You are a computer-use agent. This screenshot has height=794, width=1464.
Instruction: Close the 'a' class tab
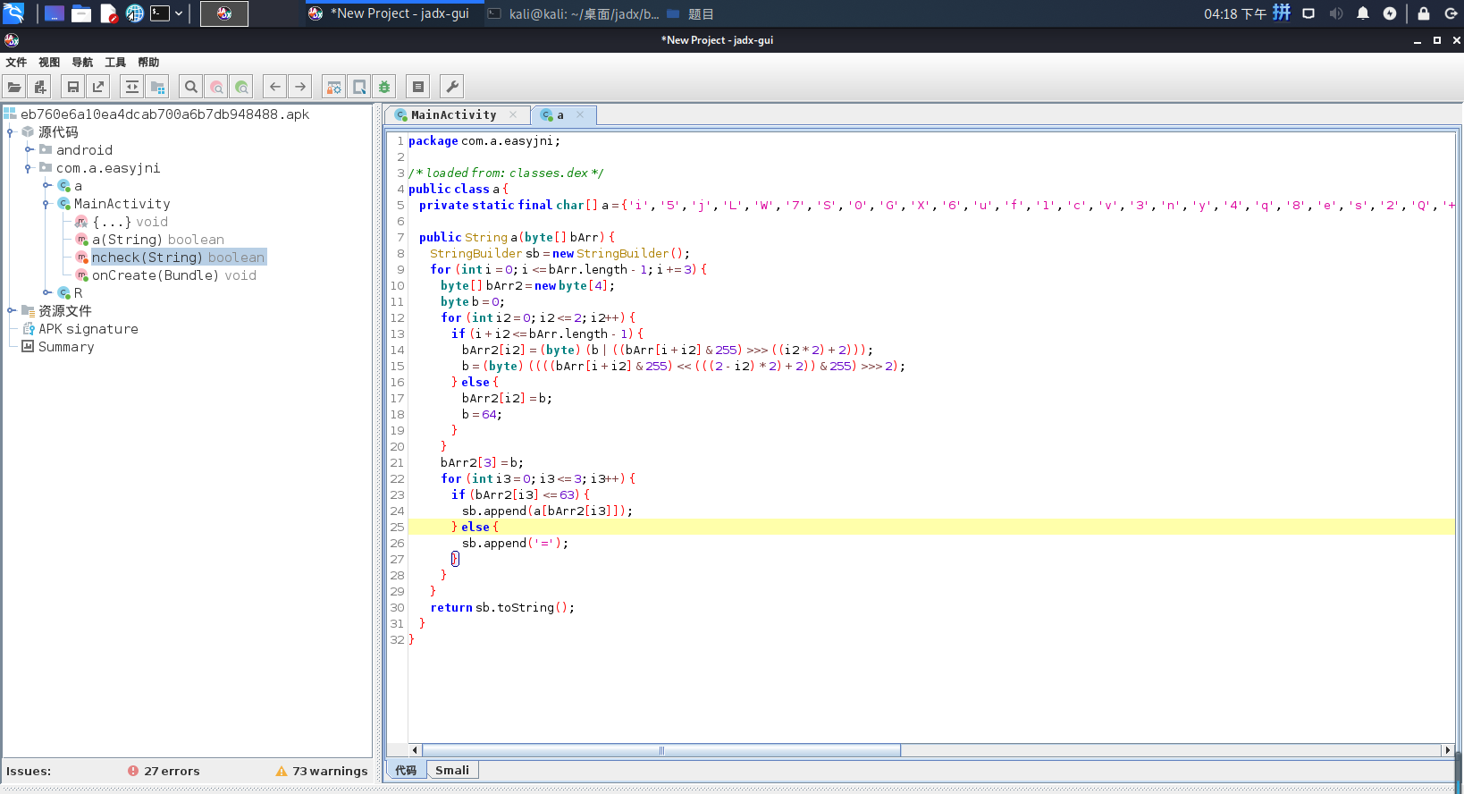[x=580, y=114]
